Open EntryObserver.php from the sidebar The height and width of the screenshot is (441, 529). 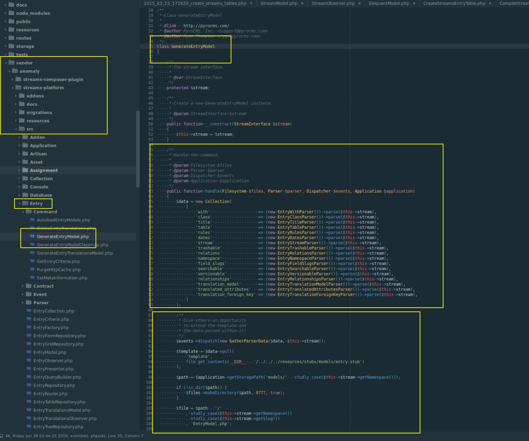53,360
